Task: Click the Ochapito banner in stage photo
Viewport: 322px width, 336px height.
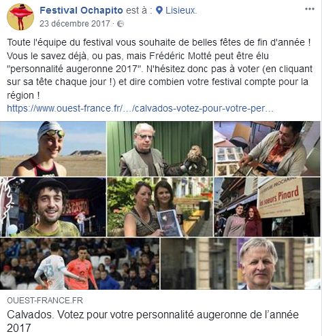Action: click(76, 207)
